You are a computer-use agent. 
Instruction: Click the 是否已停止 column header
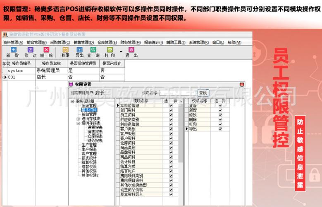112,64
